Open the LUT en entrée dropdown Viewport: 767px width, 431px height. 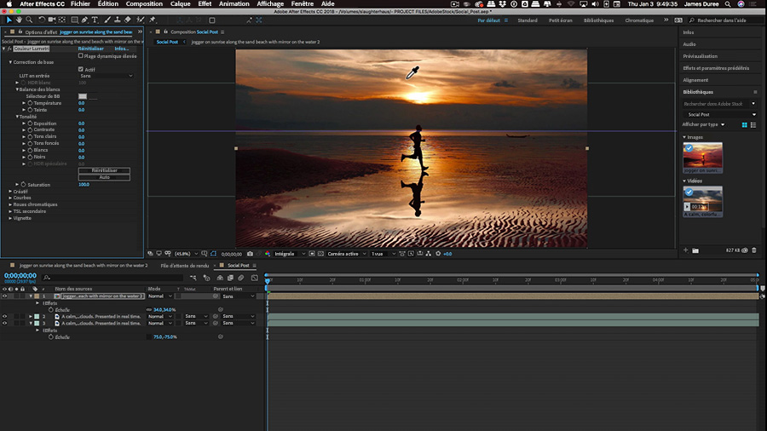coord(107,76)
